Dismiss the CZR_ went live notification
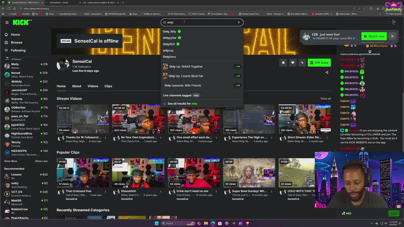The width and height of the screenshot is (404, 227). (392, 36)
